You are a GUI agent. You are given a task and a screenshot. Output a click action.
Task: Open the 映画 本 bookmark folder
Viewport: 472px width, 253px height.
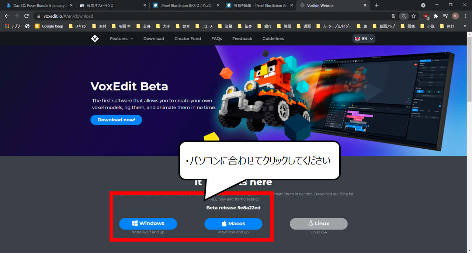coord(121,26)
